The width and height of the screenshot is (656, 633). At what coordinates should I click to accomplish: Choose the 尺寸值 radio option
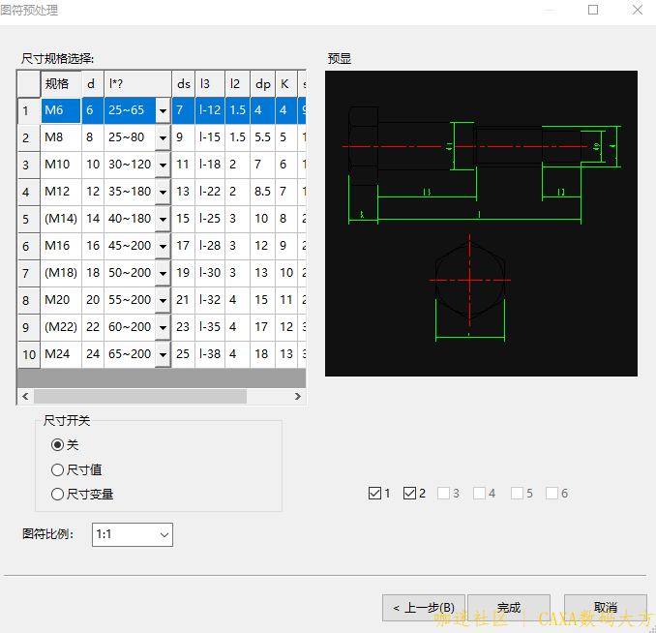pyautogui.click(x=57, y=469)
